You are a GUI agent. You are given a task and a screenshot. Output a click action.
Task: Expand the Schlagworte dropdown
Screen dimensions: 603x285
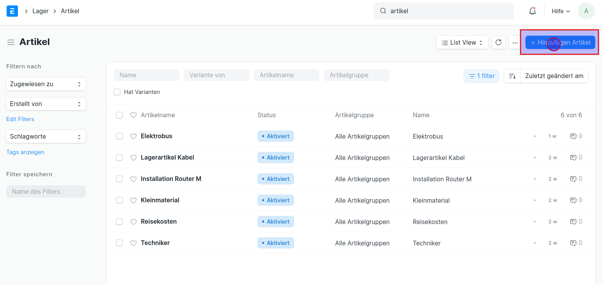point(46,136)
